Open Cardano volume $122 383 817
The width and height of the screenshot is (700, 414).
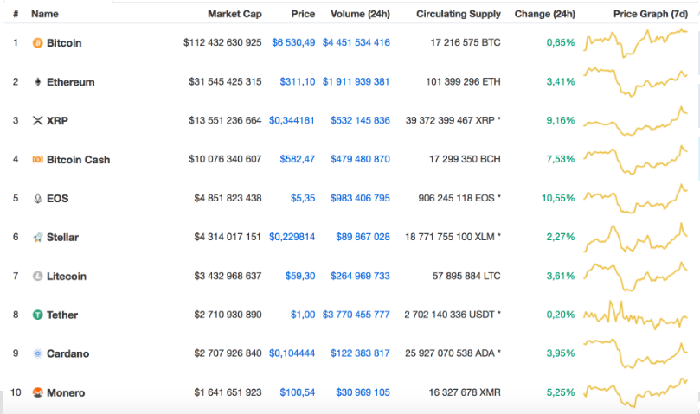(360, 353)
